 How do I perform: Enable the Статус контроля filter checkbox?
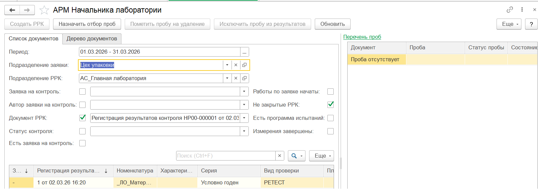[83, 131]
